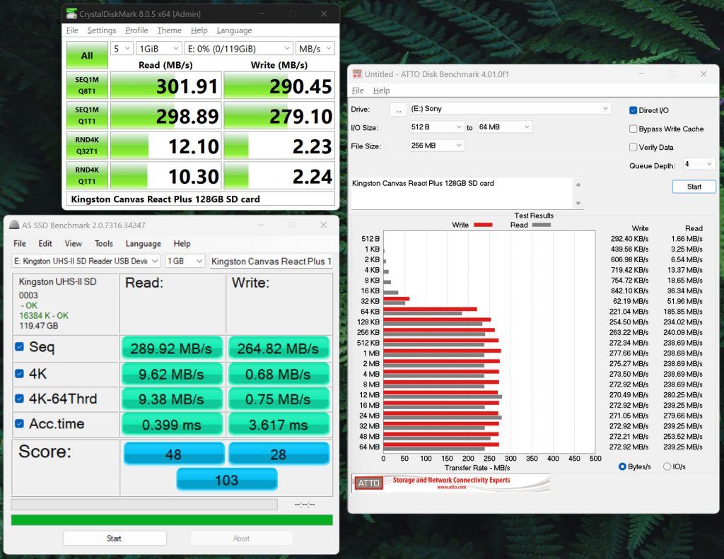Click the CrystalDiskMark title bar app icon

[71, 14]
